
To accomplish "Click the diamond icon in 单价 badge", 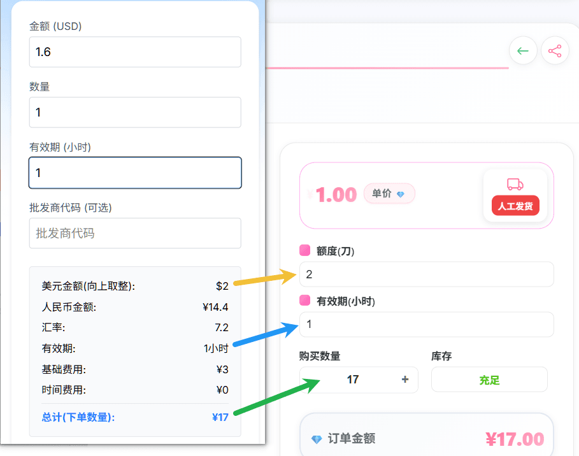I will (401, 194).
